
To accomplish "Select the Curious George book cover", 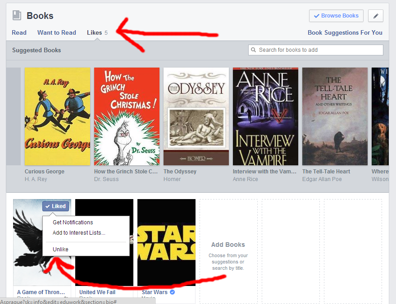I will tap(57, 116).
